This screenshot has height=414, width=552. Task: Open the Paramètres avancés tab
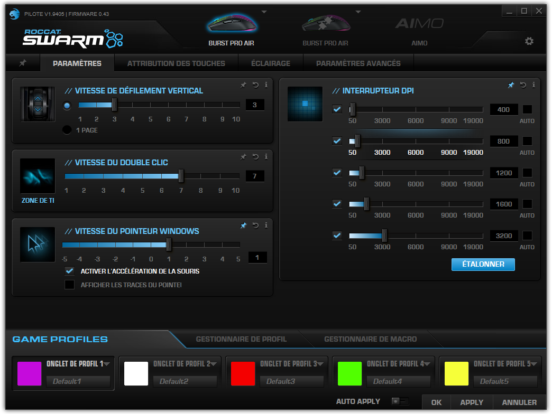point(358,63)
